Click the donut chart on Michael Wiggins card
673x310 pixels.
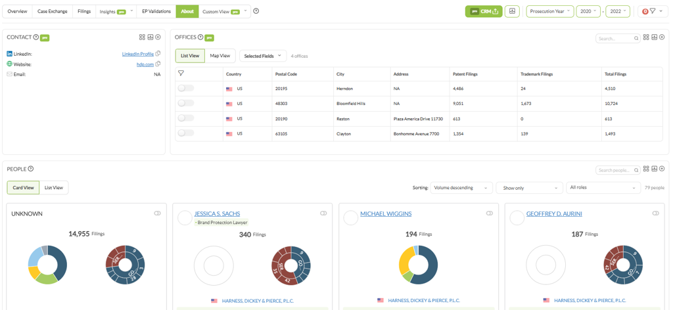(x=418, y=264)
